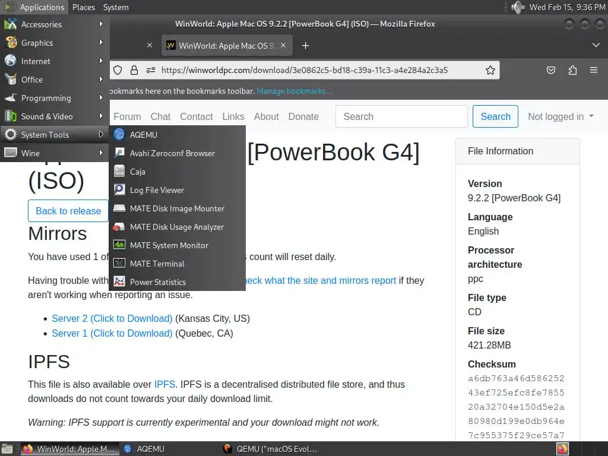Open the Places menu
This screenshot has width=608, height=456.
(x=83, y=7)
